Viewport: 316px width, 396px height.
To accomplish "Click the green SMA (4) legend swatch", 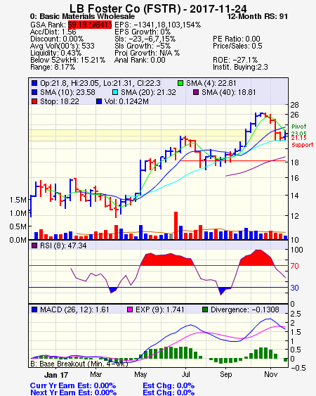I will coord(180,83).
